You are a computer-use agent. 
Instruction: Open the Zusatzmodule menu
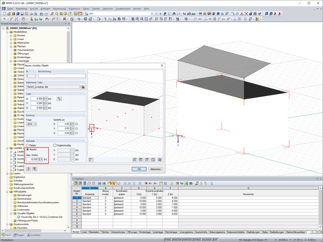[x=123, y=8]
